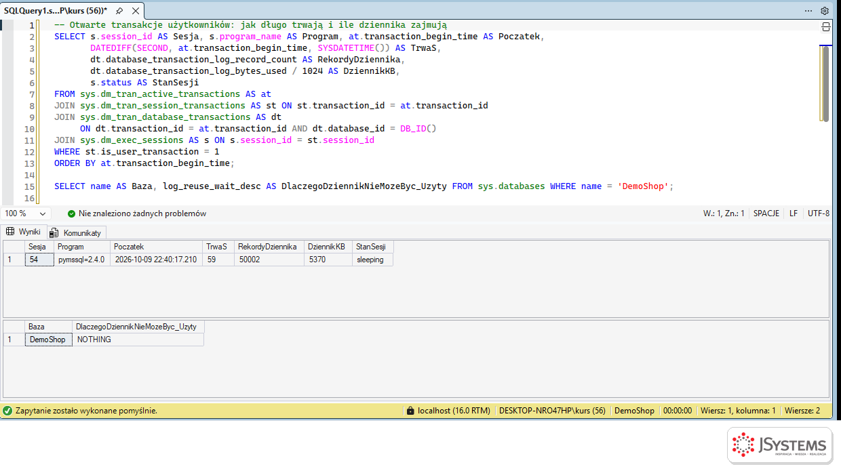Click the editor vertical scrollbar thumb
841x469 pixels.
825,83
